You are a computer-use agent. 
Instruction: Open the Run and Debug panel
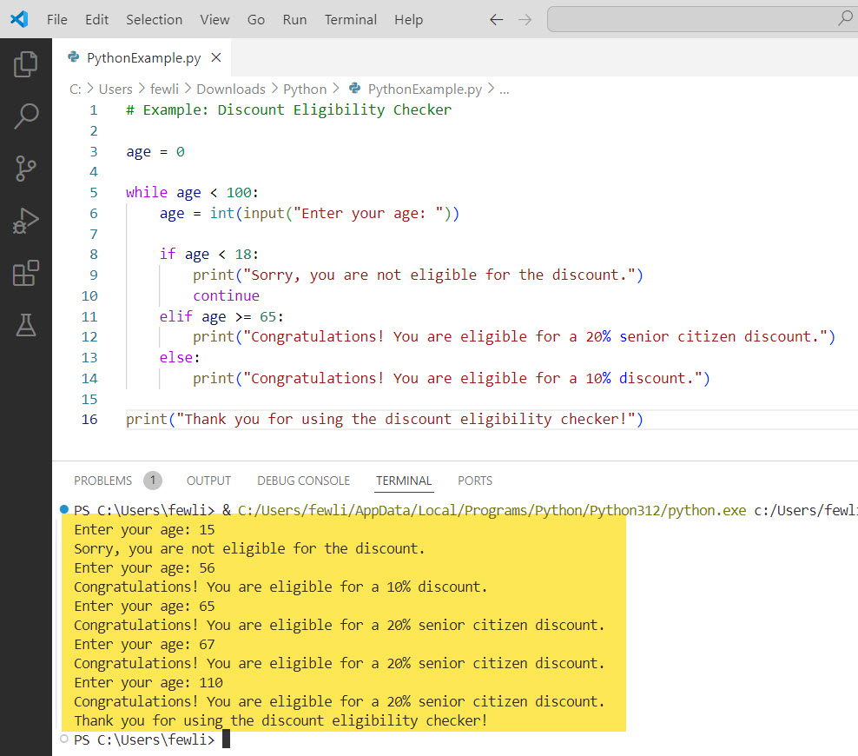[x=26, y=221]
